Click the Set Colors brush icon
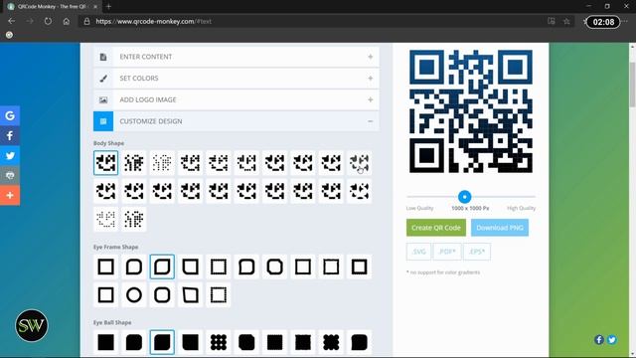Image resolution: width=636 pixels, height=358 pixels. pyautogui.click(x=103, y=79)
